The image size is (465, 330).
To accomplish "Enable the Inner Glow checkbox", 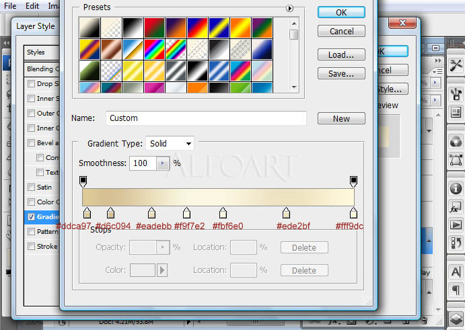I will (31, 128).
